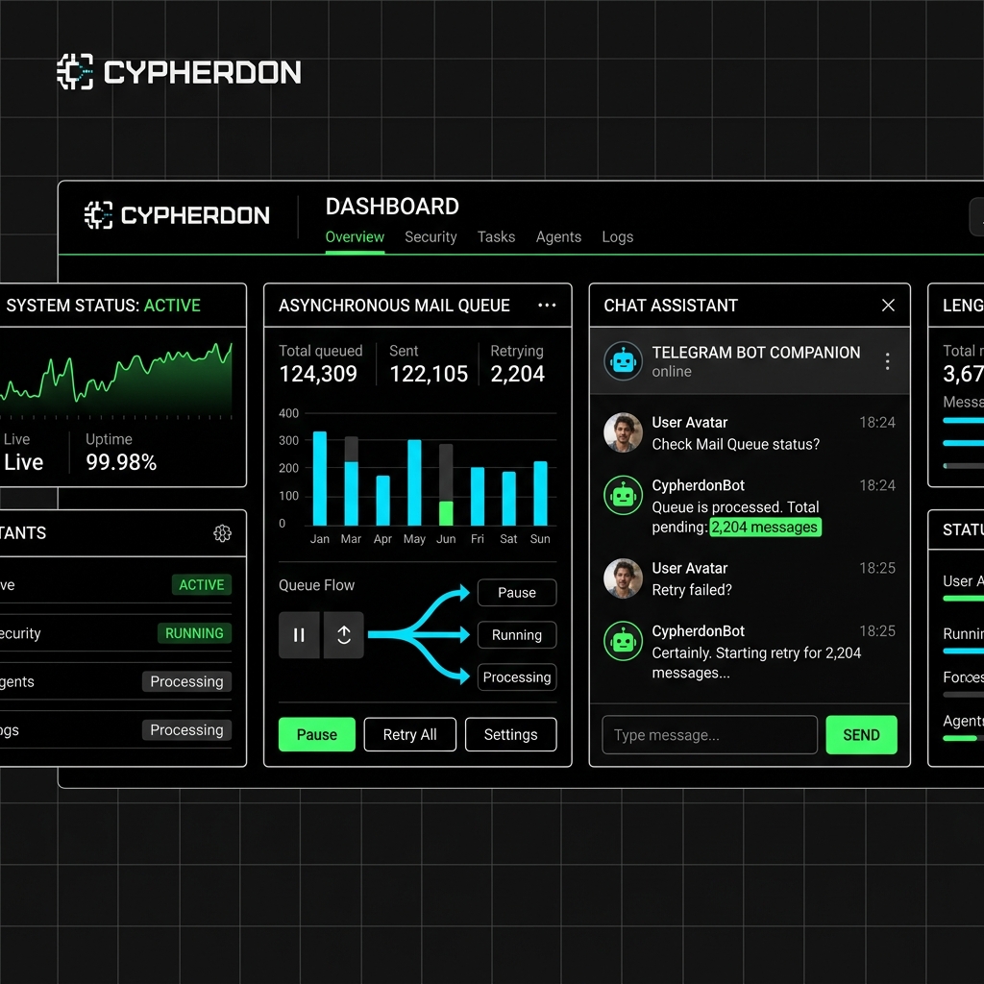
Task: Click the Jan bar in the chart
Action: [319, 479]
